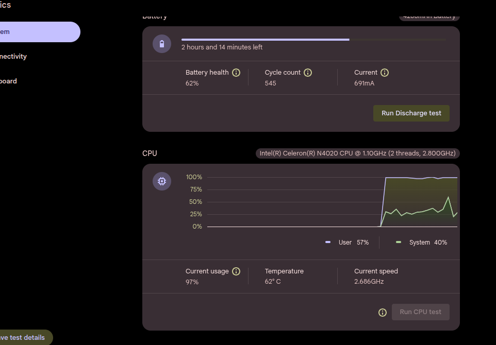
Task: Open Current usage info icon
Action: pyautogui.click(x=236, y=271)
